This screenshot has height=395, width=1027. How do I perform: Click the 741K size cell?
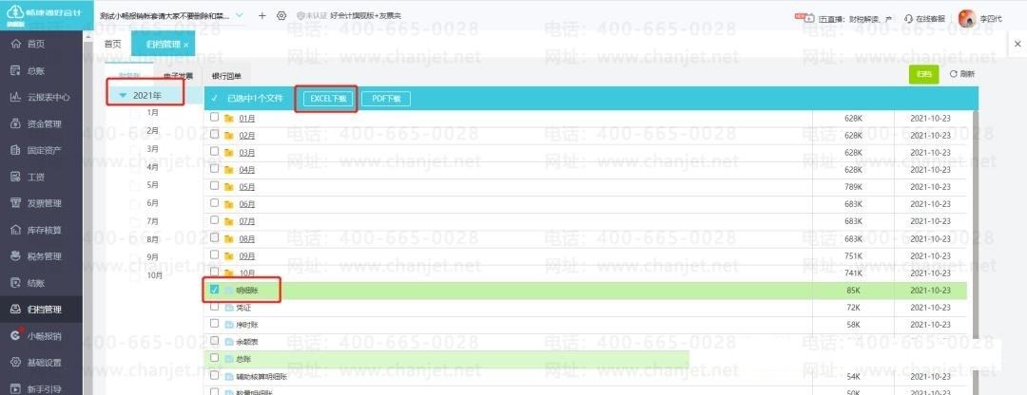pyautogui.click(x=853, y=273)
